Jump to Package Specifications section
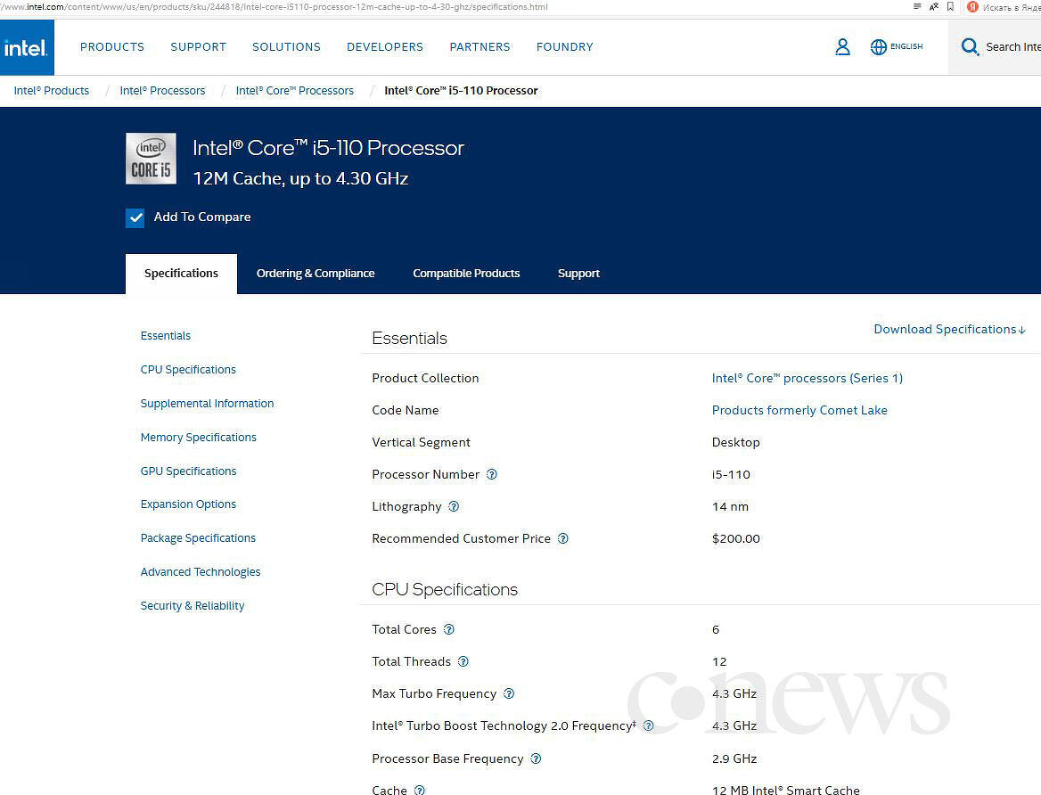 tap(198, 538)
